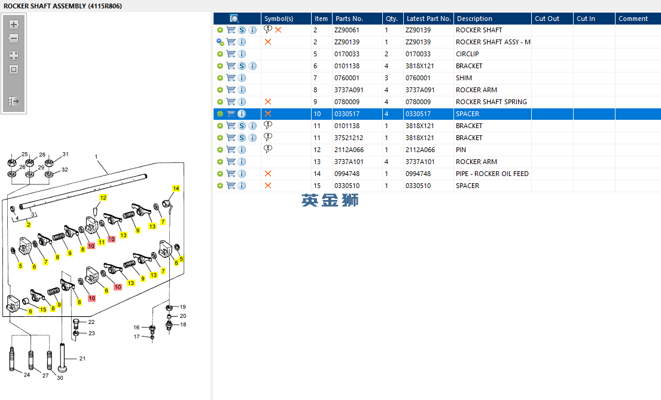Click orange X symbol for ROCKER SHAFT SPRING
The image size is (661, 400).
(x=267, y=102)
